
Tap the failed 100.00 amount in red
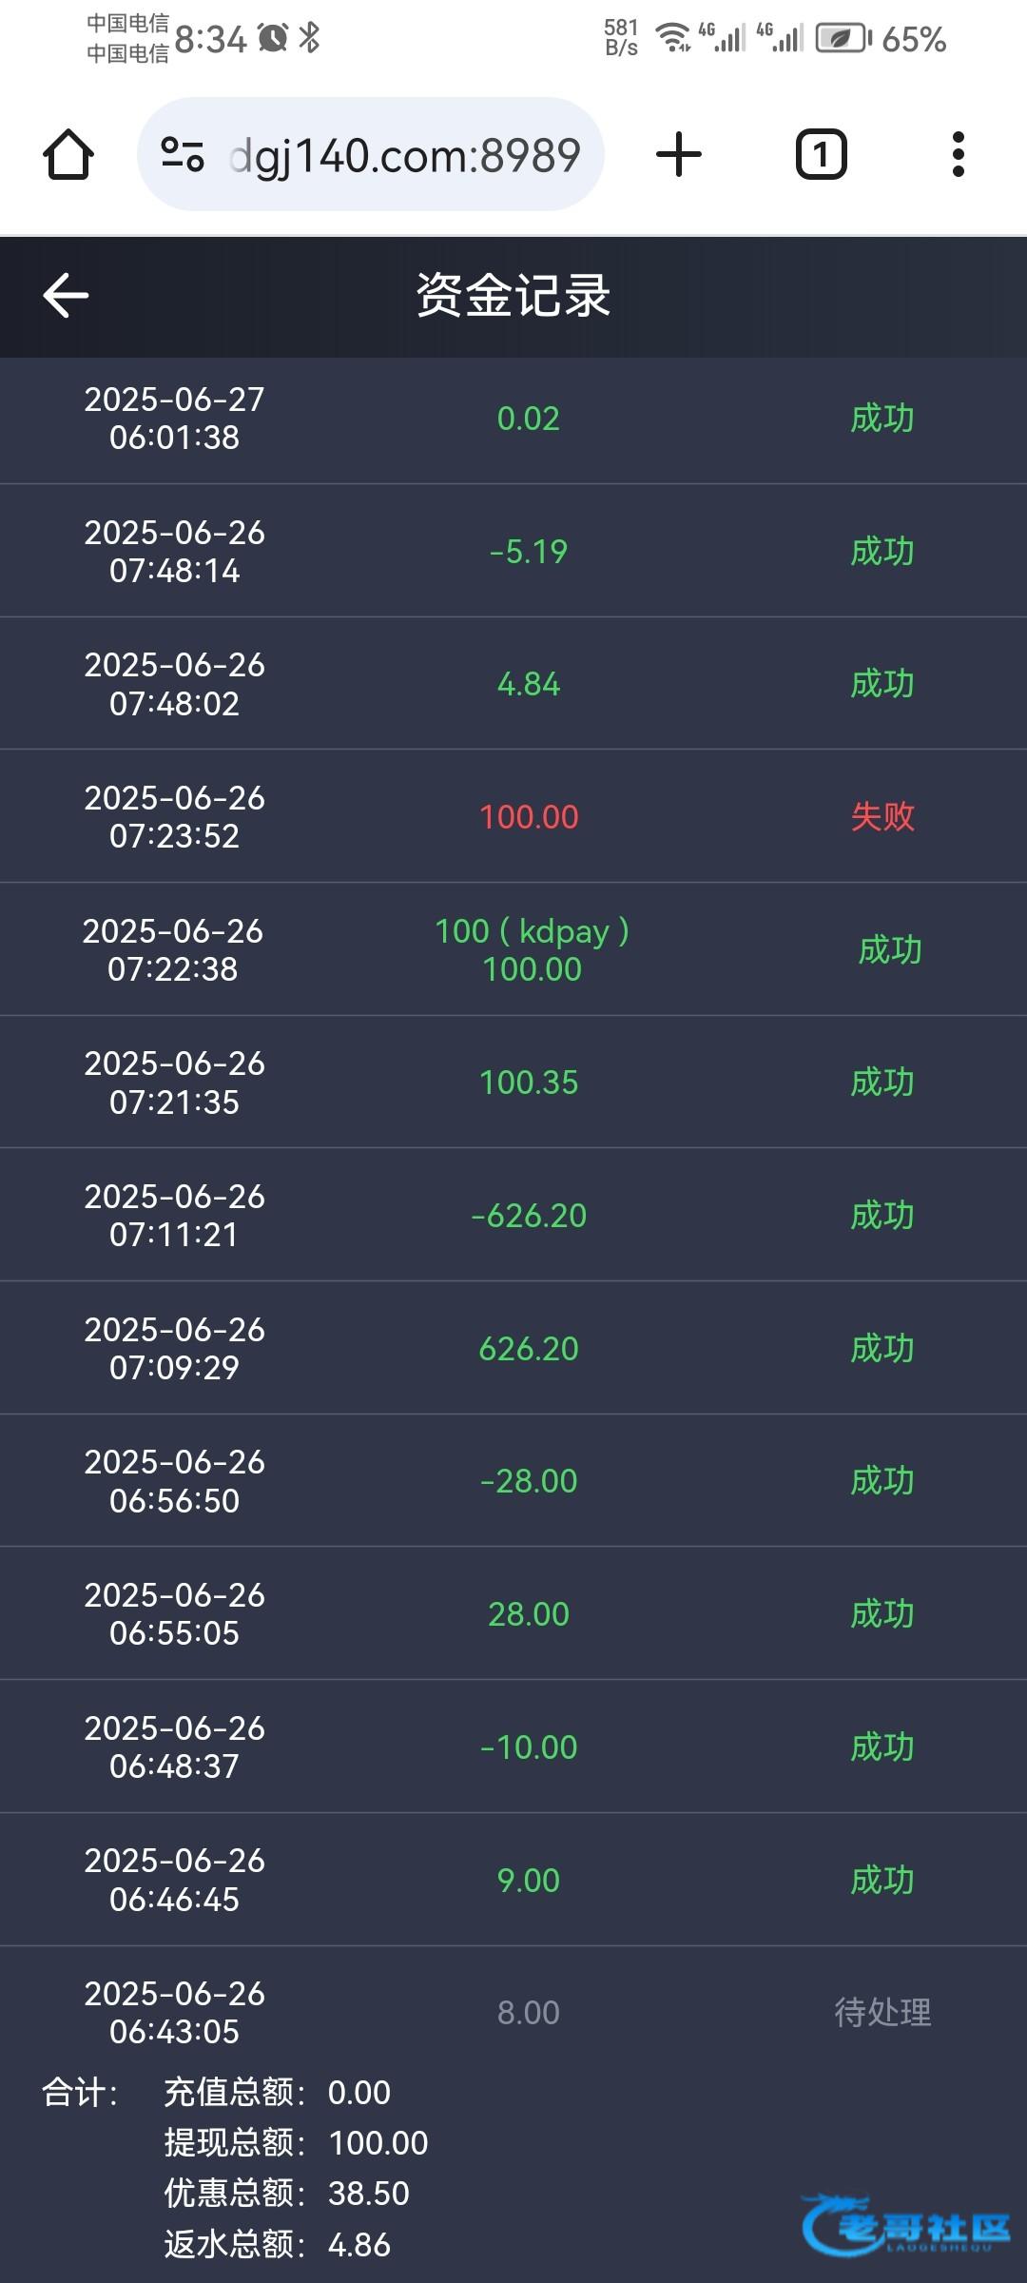point(529,817)
